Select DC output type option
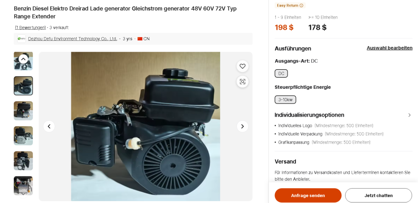The height and width of the screenshot is (203, 418). pos(281,73)
